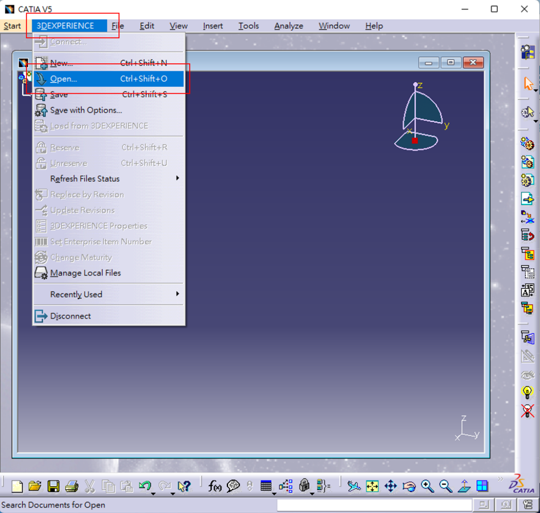Viewport: 540px width, 513px height.
Task: Click the New document icon in bottom toolbar
Action: pos(17,486)
